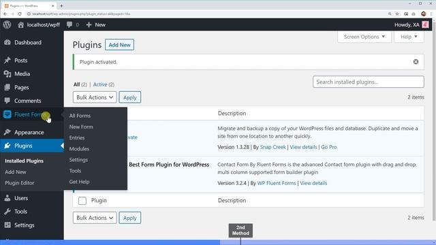Click the WordPress logo icon

(7, 24)
